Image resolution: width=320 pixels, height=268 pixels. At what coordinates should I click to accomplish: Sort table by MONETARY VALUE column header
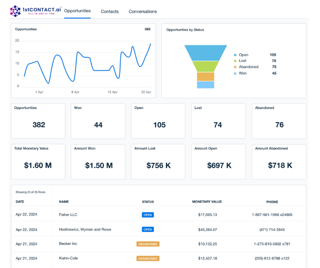tap(207, 202)
